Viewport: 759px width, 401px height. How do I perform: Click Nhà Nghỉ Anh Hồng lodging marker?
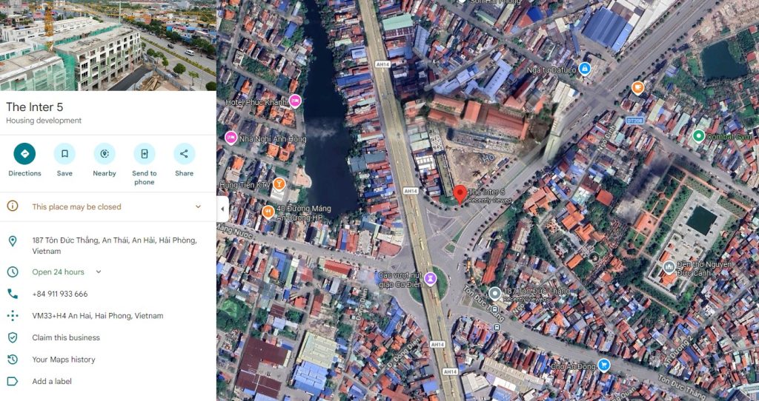[x=231, y=138]
